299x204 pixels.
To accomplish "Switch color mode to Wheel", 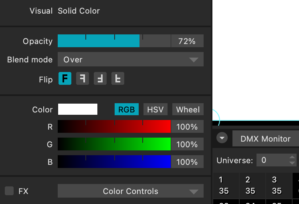I will pyautogui.click(x=188, y=109).
